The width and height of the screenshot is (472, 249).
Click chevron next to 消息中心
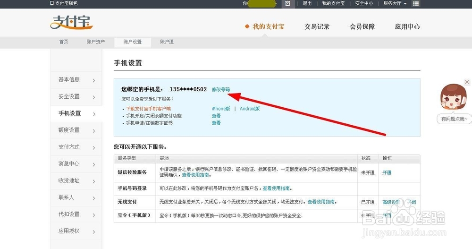click(94, 164)
